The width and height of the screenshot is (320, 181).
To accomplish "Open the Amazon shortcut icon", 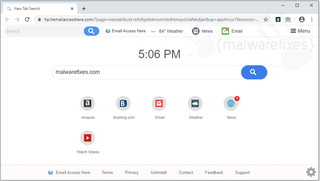I will coord(88,103).
